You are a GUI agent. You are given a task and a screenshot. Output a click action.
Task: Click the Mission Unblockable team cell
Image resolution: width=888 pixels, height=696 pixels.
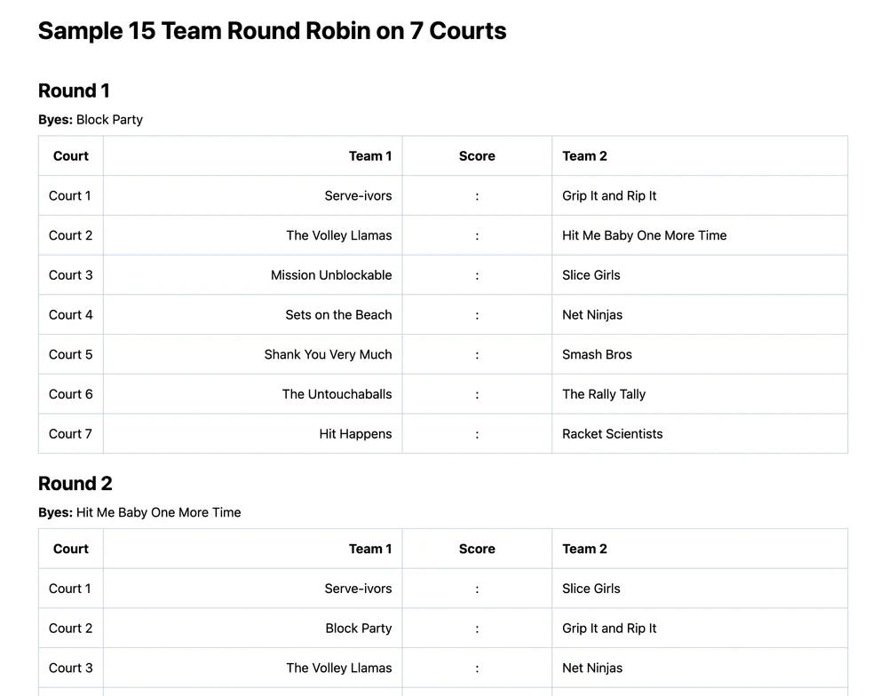tap(331, 275)
